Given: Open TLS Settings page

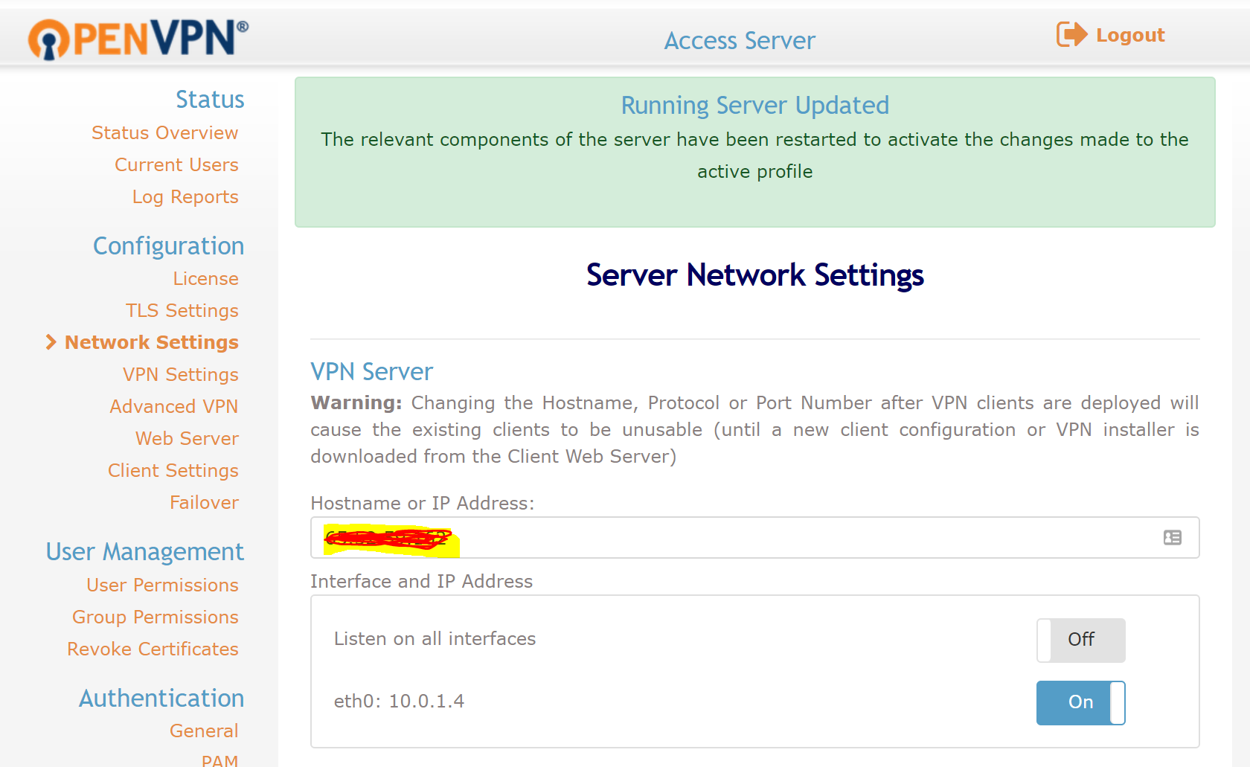Looking at the screenshot, I should click(x=182, y=310).
